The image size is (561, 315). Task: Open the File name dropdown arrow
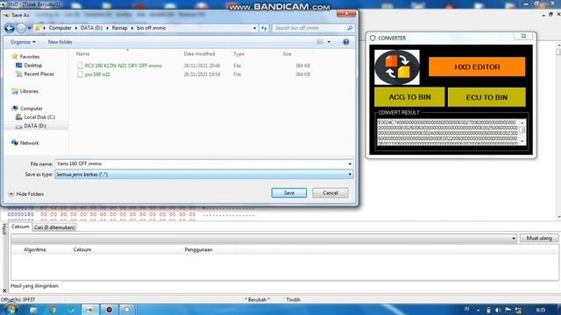[x=350, y=164]
